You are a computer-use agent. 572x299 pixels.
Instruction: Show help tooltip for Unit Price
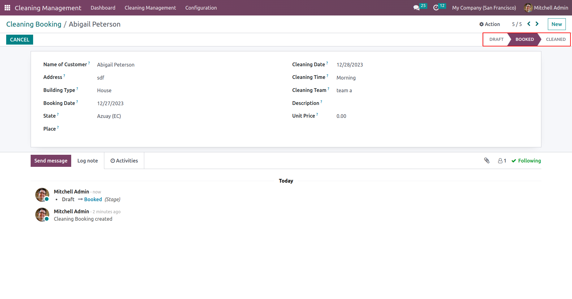coord(317,114)
